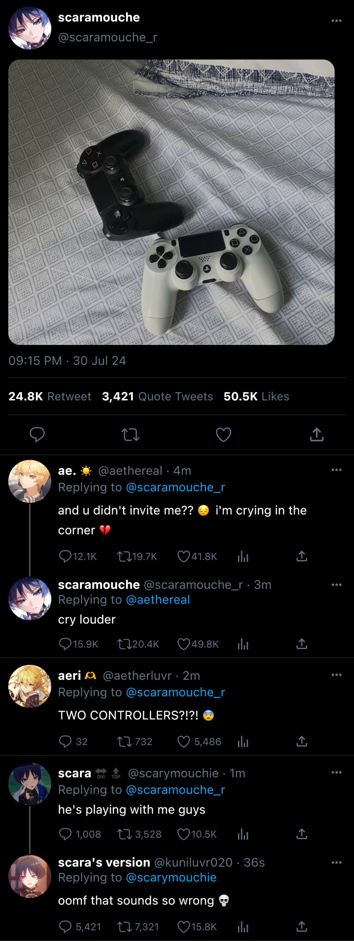The width and height of the screenshot is (354, 941).
Task: View analytics on the @aethereal reply
Action: coord(243,556)
